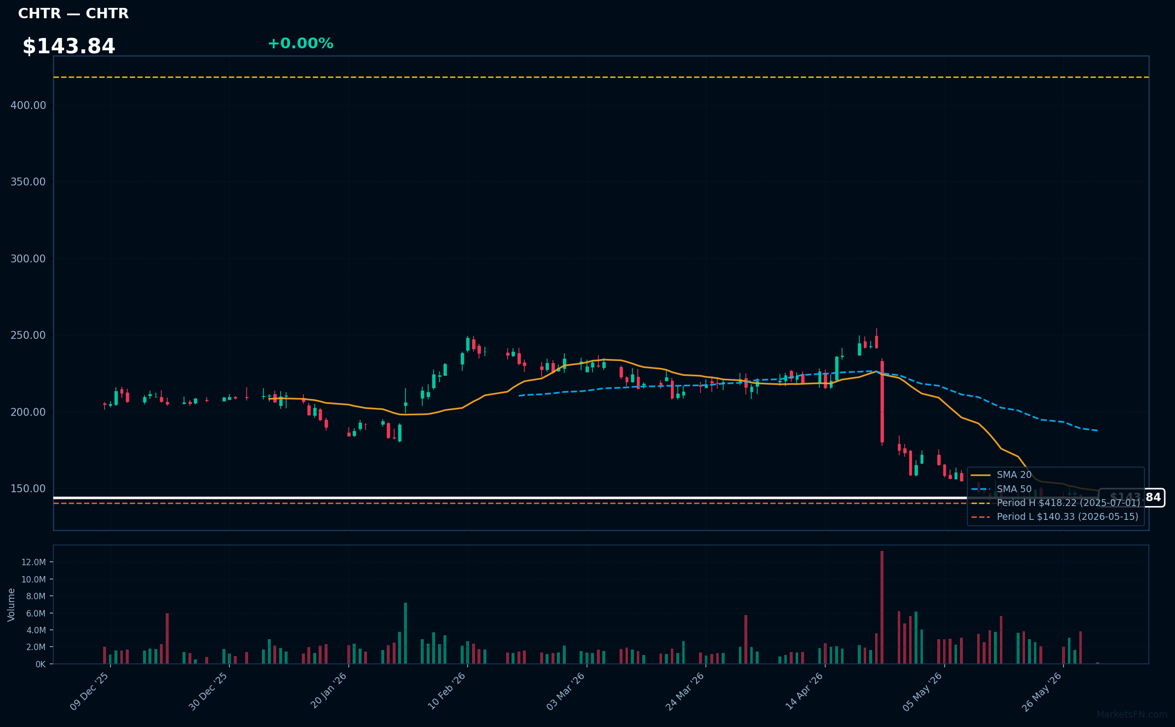Click the 20 Jan '26 date label
Screen dimensions: 1175x727
click(x=329, y=691)
